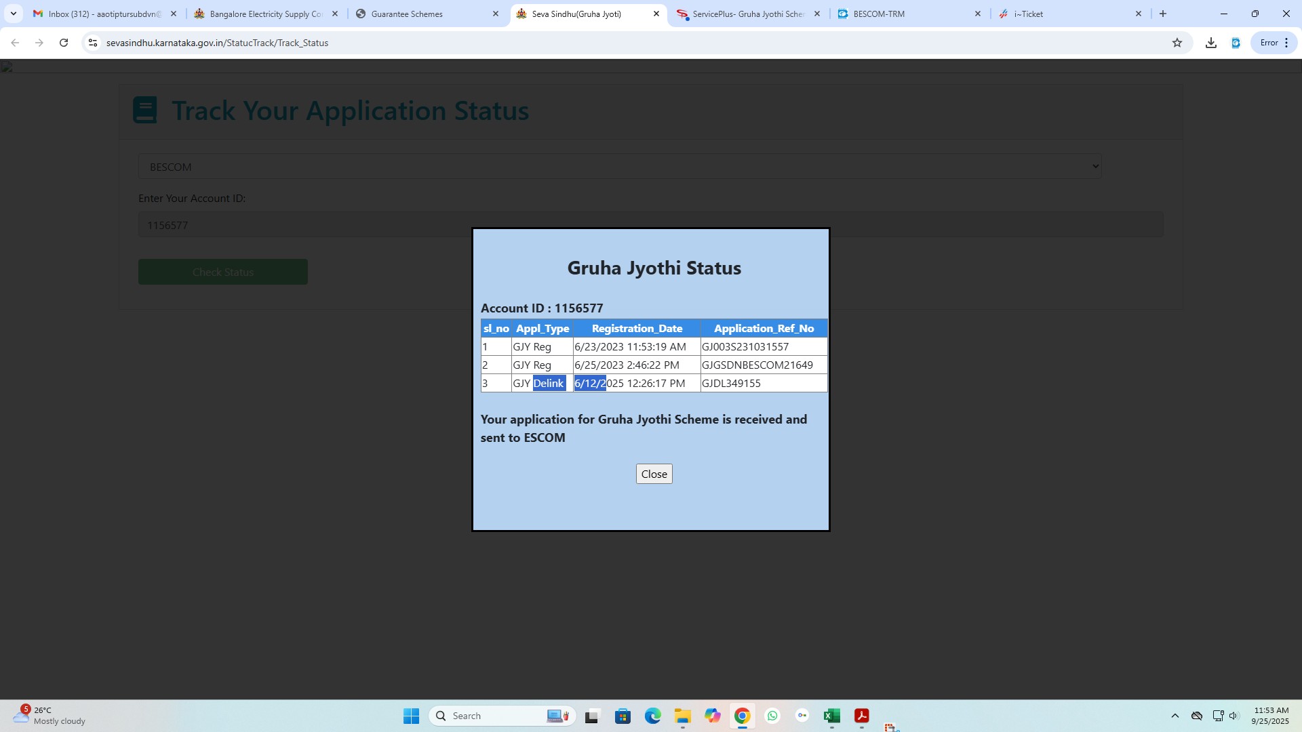Launch WhatsApp from the taskbar
The width and height of the screenshot is (1302, 732).
(772, 716)
